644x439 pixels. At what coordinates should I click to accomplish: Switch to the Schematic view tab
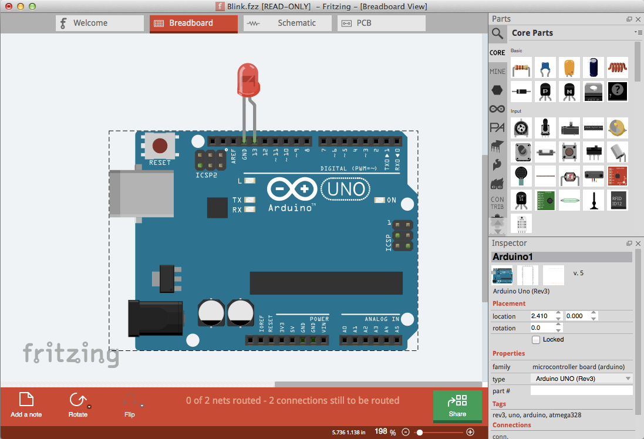coord(287,23)
